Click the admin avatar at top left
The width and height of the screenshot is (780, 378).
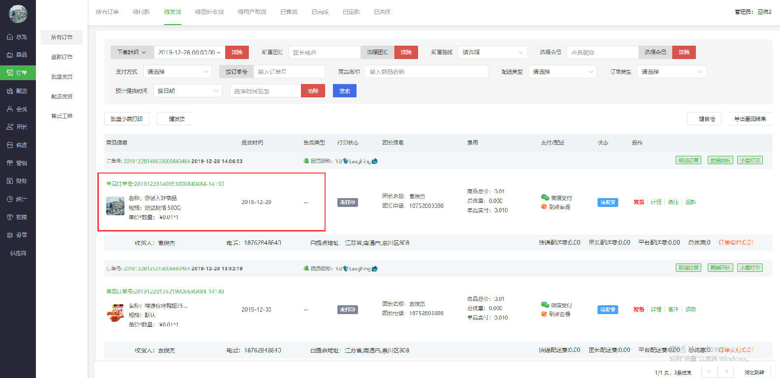pyautogui.click(x=18, y=14)
